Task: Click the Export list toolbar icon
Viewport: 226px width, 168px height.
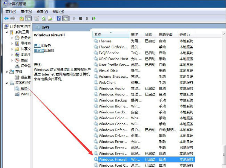Action: point(50,18)
